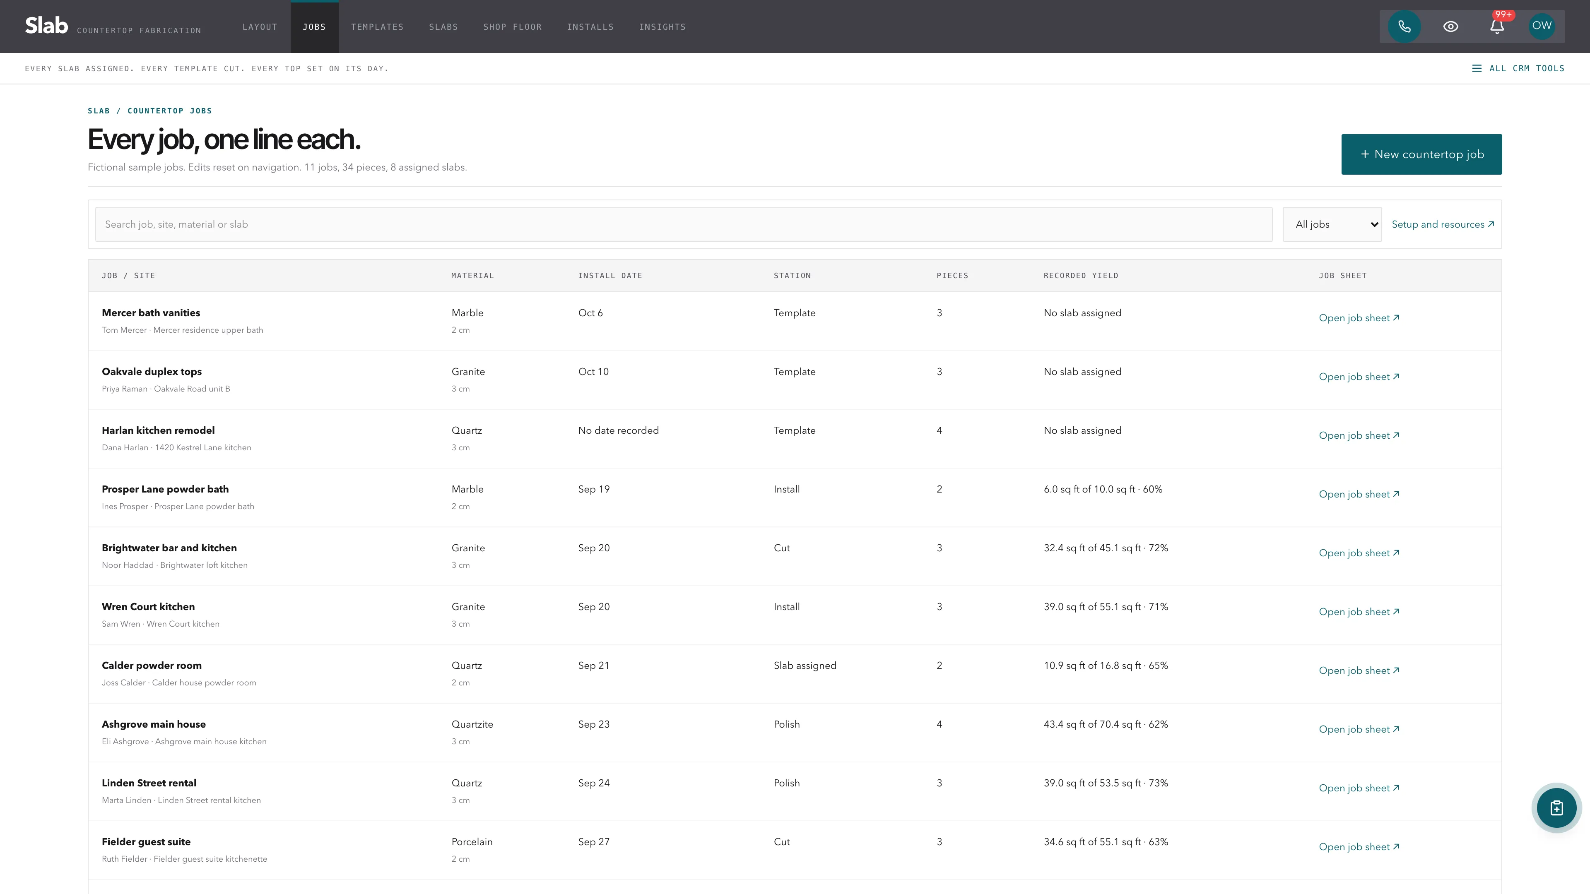The width and height of the screenshot is (1590, 894).
Task: Expand the All jobs filter dropdown
Action: pyautogui.click(x=1331, y=225)
